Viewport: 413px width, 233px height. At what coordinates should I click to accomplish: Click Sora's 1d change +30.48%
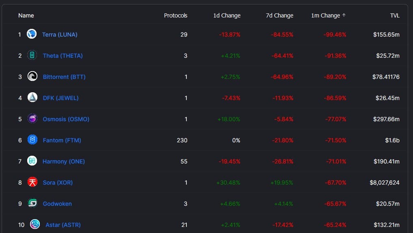point(228,182)
